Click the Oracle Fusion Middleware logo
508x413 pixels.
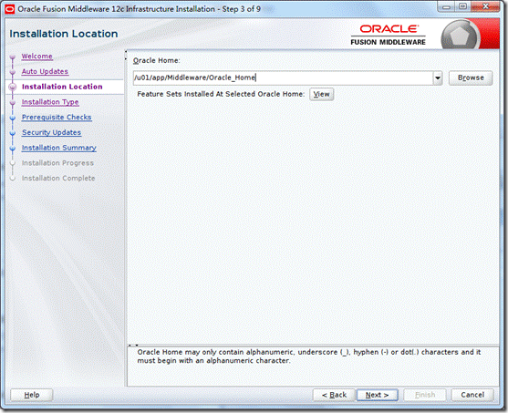click(x=389, y=35)
